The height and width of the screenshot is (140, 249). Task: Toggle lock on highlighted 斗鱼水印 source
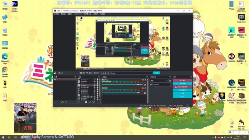click(97, 85)
